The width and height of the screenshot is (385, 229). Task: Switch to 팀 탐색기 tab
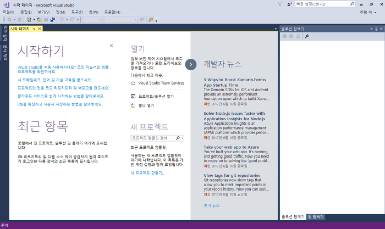tap(316, 217)
